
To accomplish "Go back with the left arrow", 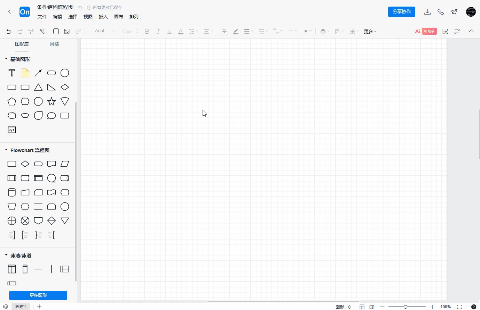I will click(9, 12).
